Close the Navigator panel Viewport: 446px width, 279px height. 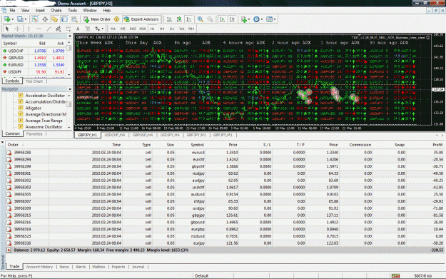70,89
